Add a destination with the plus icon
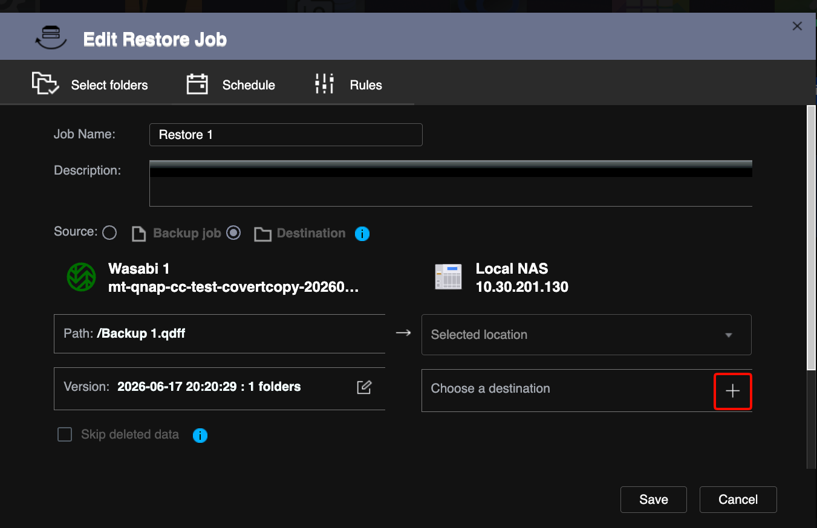The height and width of the screenshot is (528, 817). [732, 391]
